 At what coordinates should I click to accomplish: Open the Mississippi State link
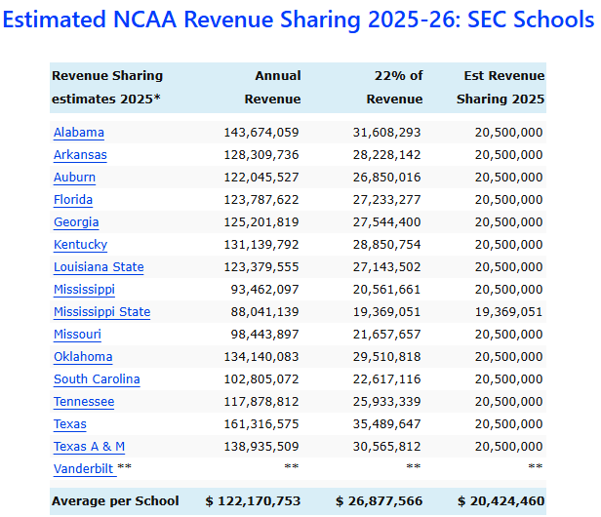pos(101,312)
